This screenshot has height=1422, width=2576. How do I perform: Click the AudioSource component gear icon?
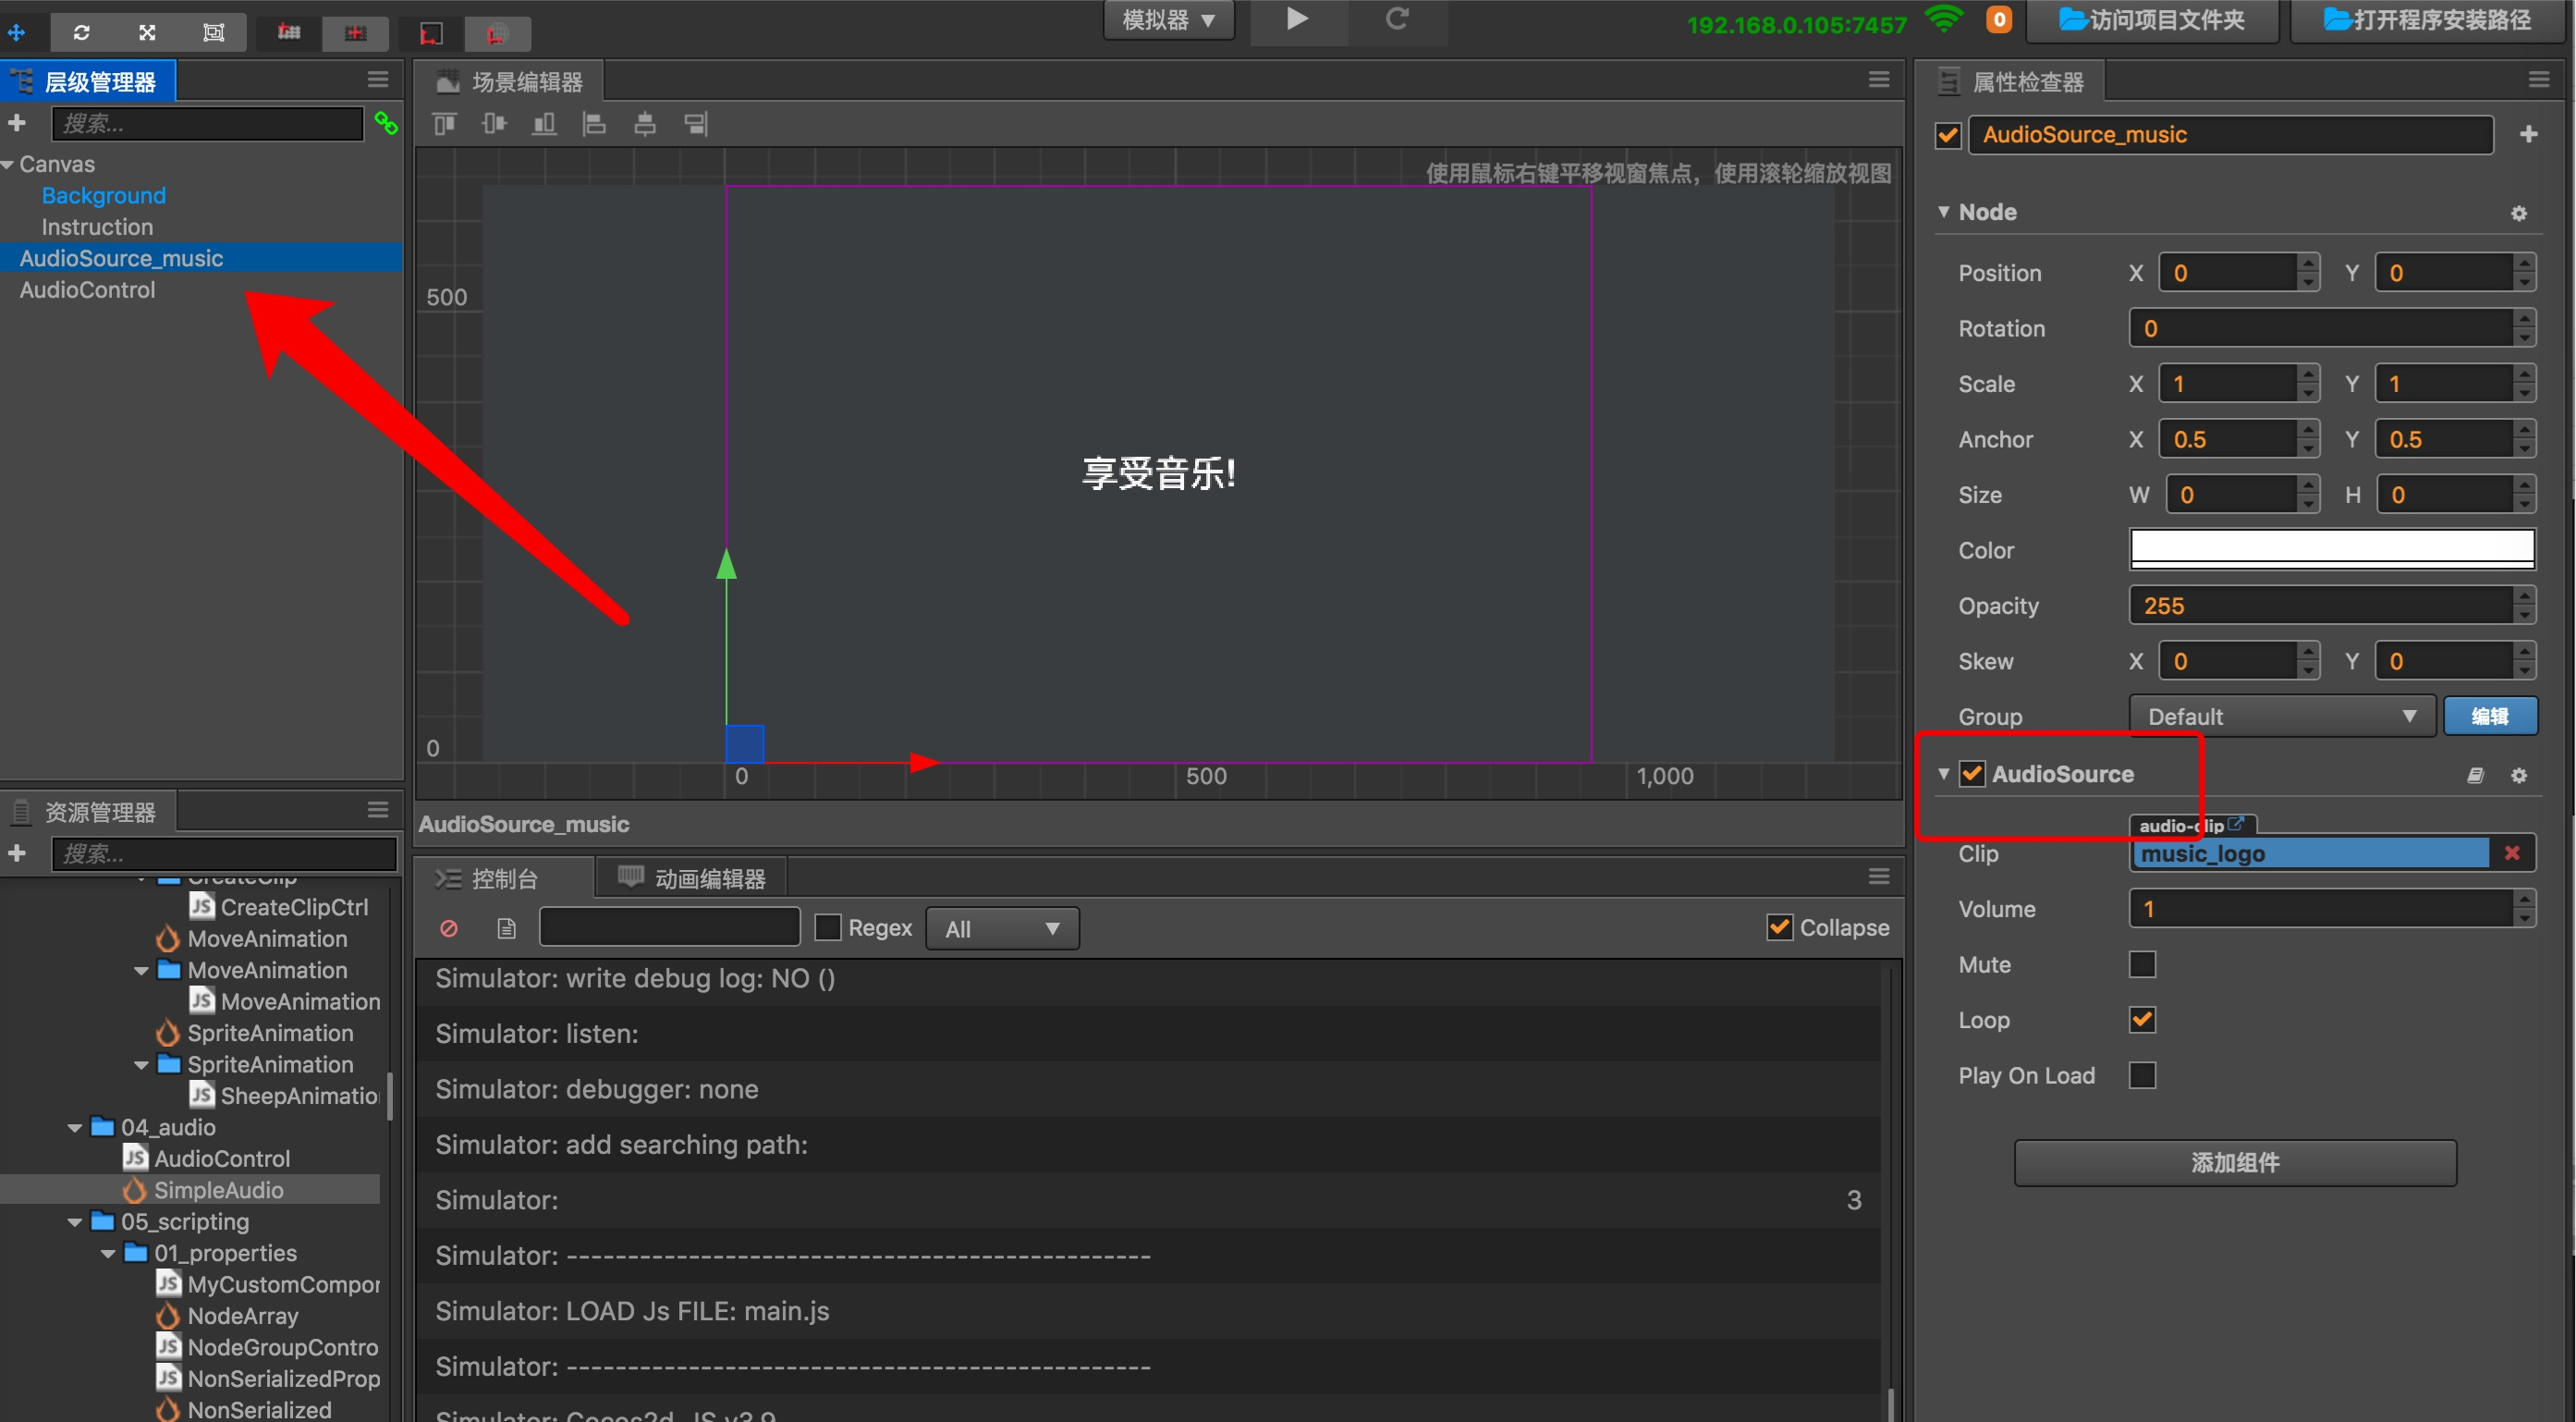pyautogui.click(x=2518, y=775)
